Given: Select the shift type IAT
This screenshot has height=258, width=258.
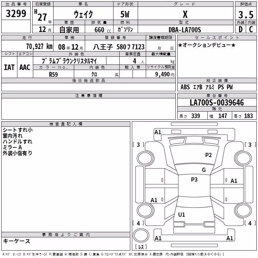Looking at the screenshot, I should [9, 67].
